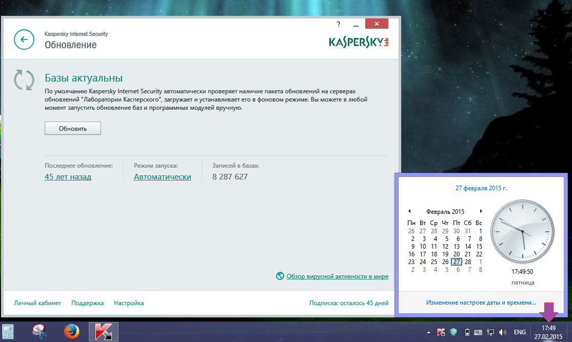Open the '45 лет назад' last update link
Screen dimensions: 572x342
coord(68,177)
